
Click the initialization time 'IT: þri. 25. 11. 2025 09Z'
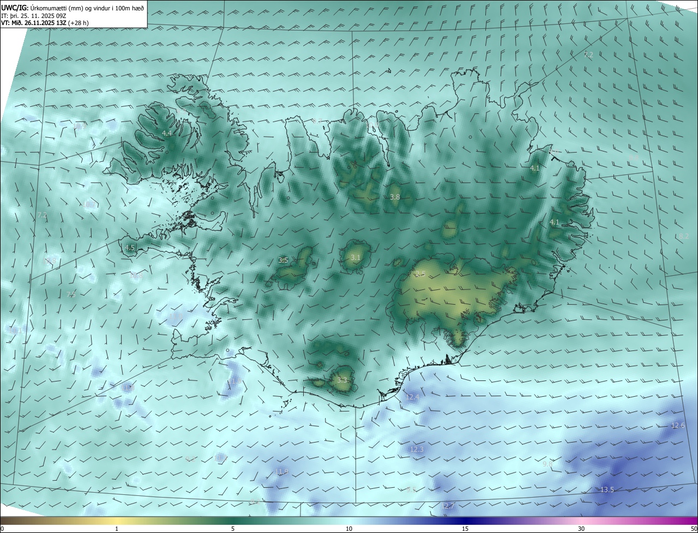pos(33,16)
